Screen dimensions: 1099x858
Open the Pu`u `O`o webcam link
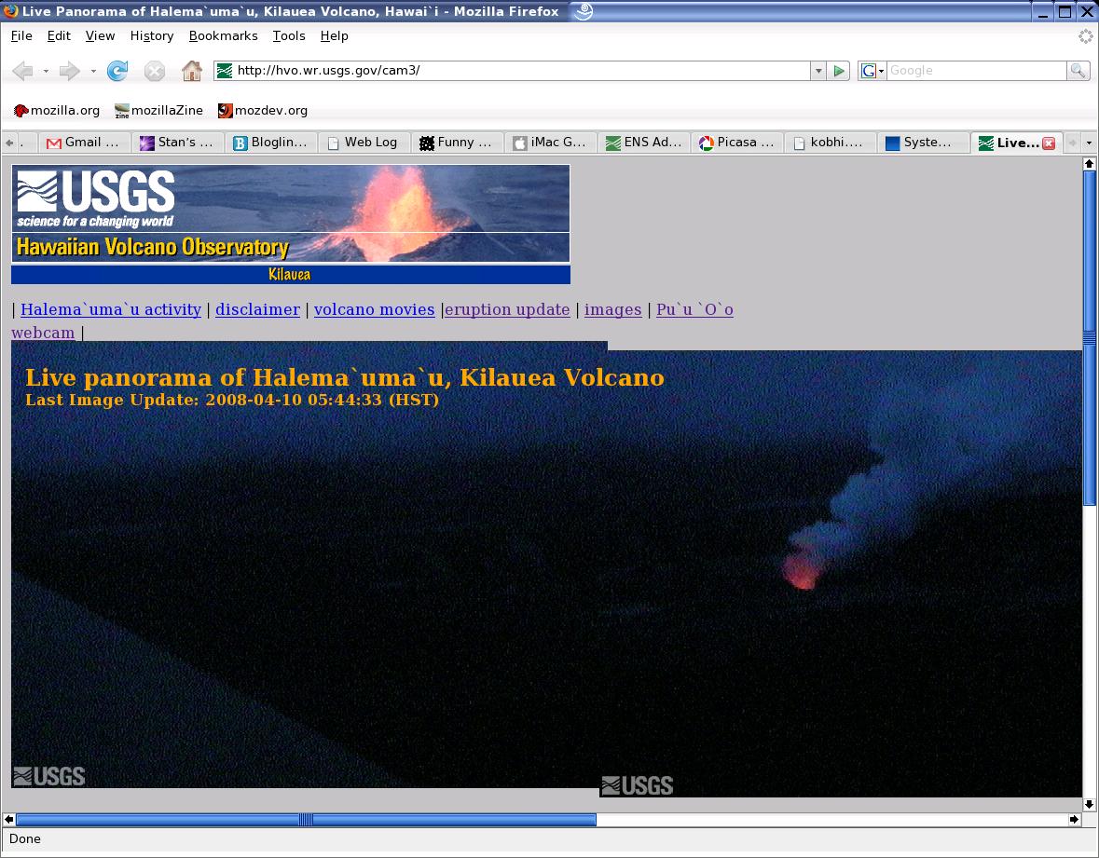pyautogui.click(x=694, y=309)
